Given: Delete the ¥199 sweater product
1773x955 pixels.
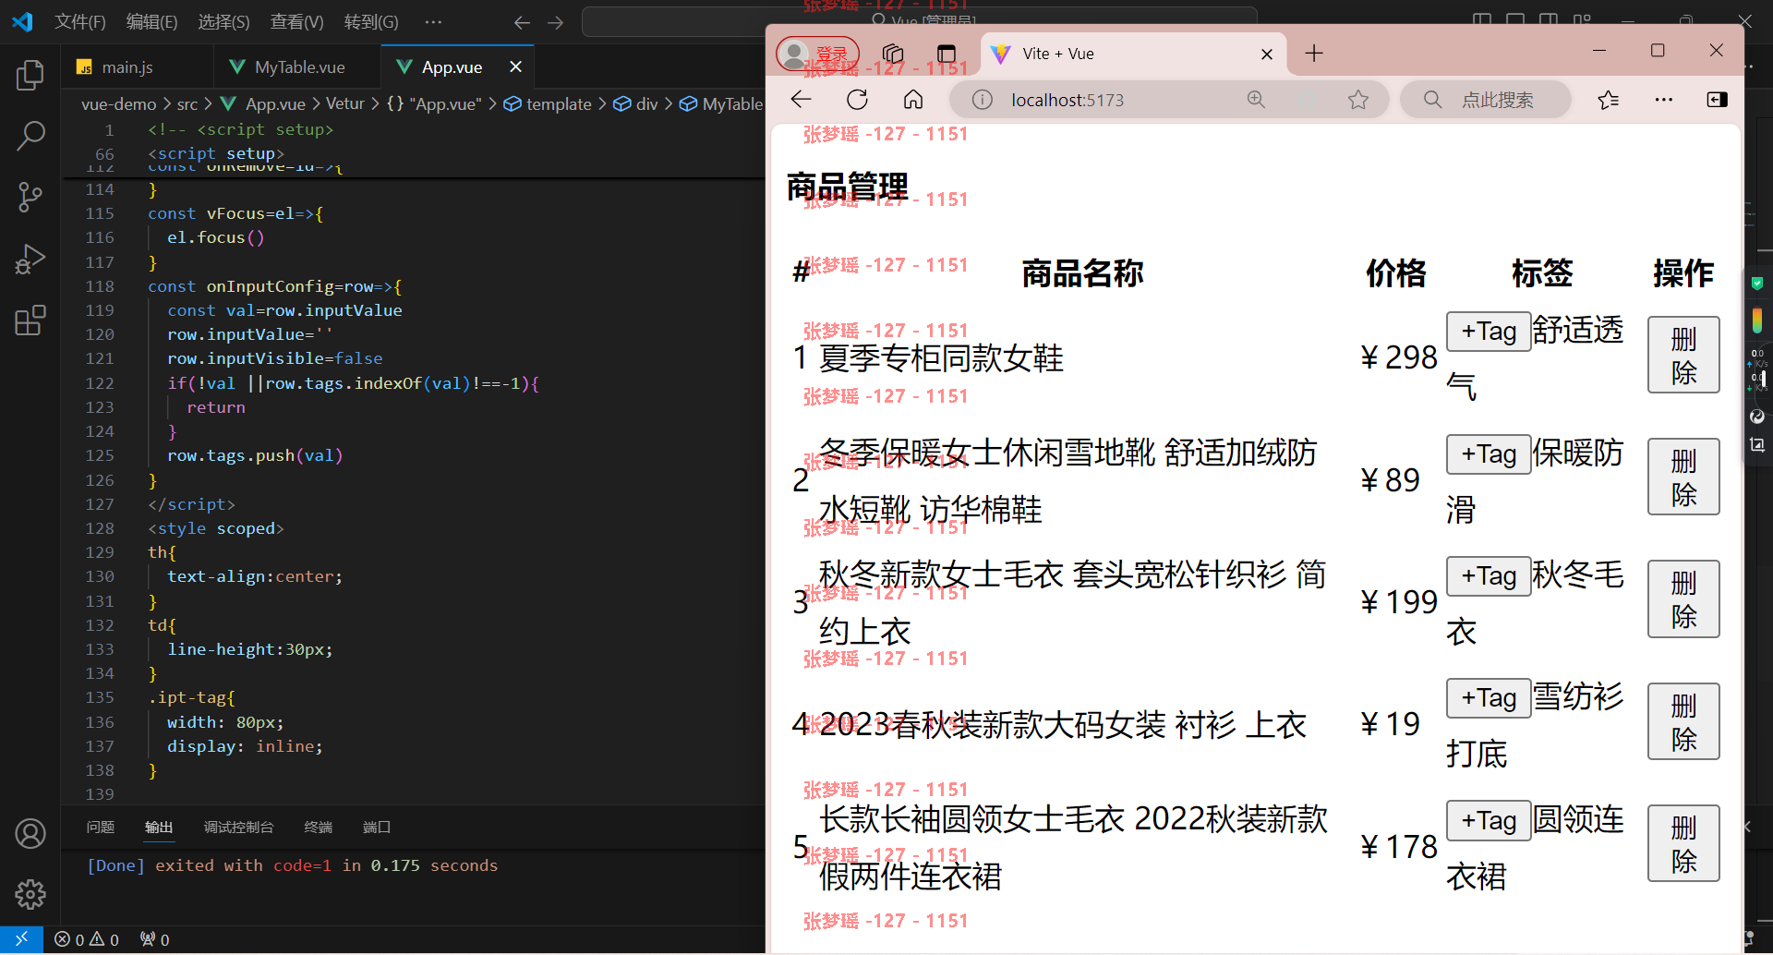Looking at the screenshot, I should pyautogui.click(x=1683, y=598).
